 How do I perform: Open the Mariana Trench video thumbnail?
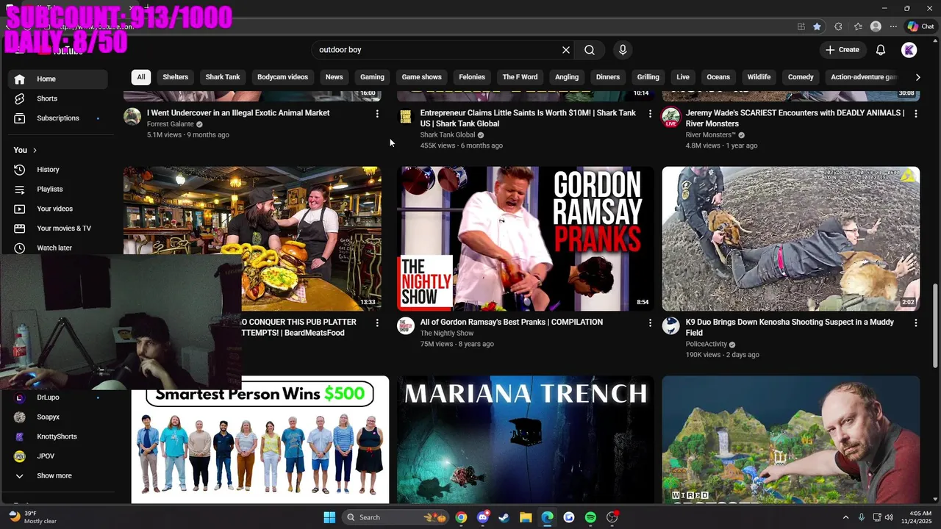pos(525,439)
